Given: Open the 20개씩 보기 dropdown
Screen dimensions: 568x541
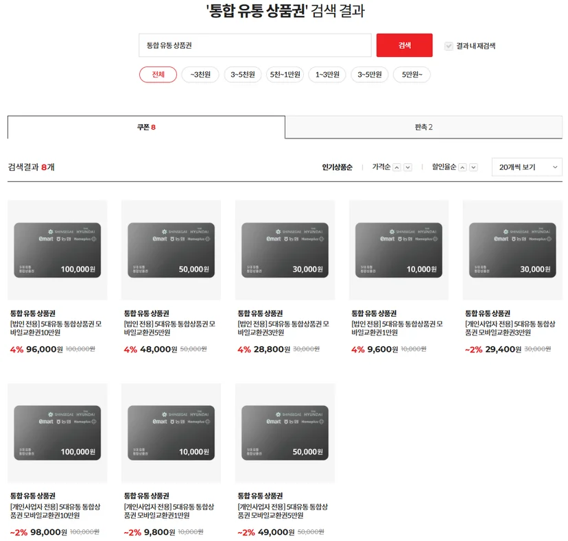Looking at the screenshot, I should [527, 167].
